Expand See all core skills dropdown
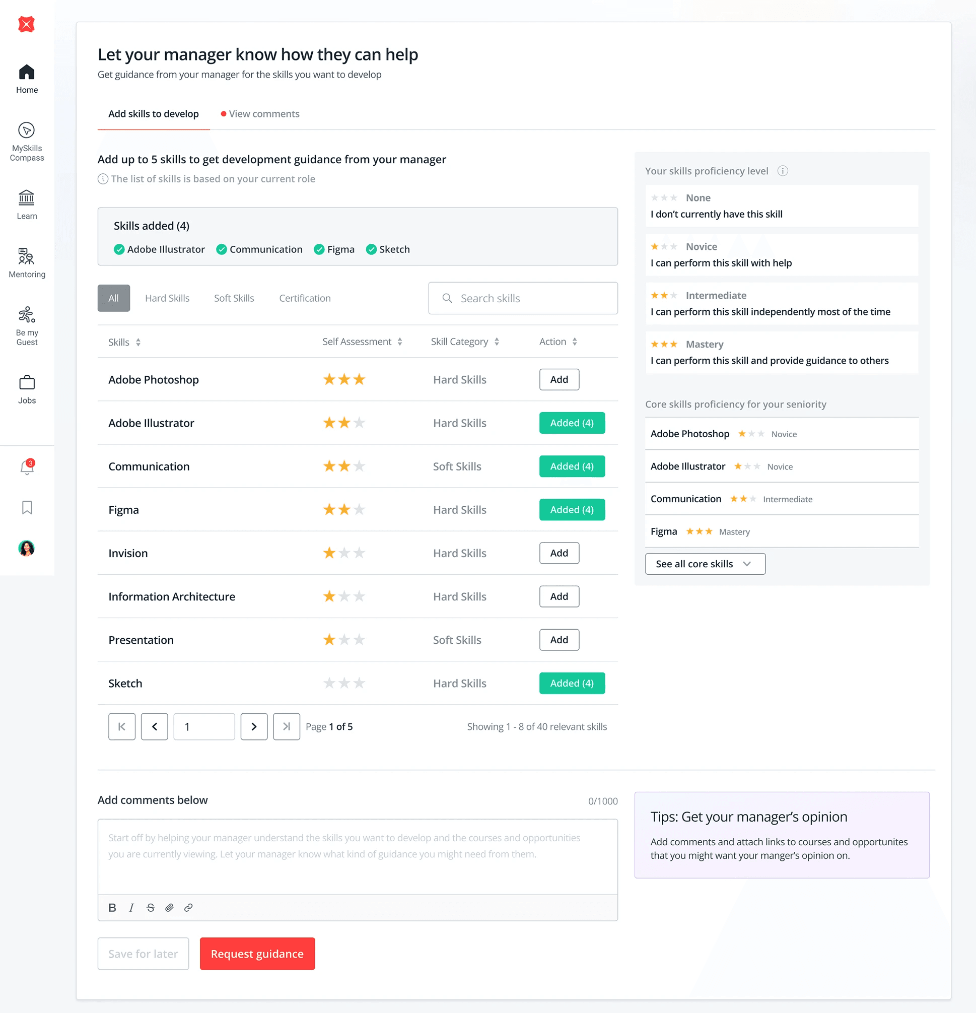976x1013 pixels. point(705,564)
